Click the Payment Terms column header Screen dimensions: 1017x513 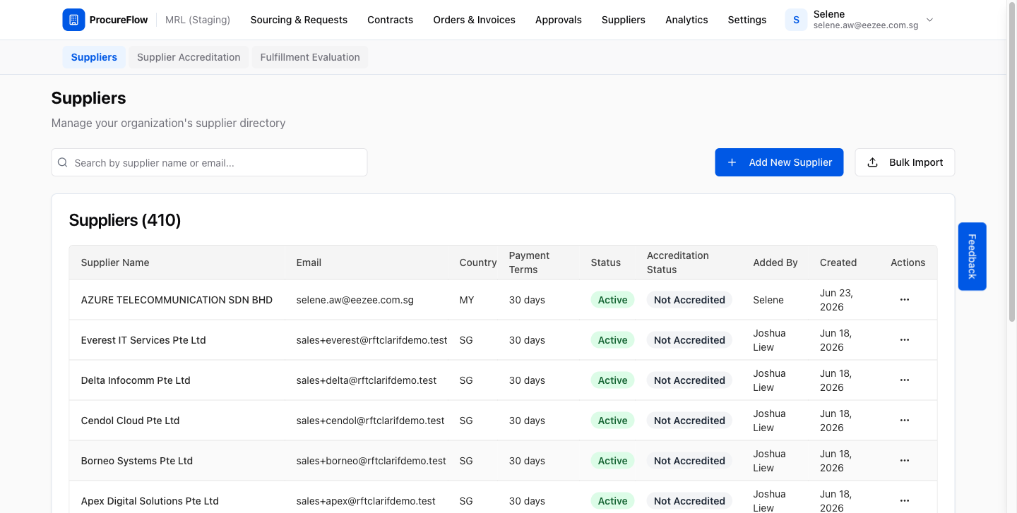(529, 262)
